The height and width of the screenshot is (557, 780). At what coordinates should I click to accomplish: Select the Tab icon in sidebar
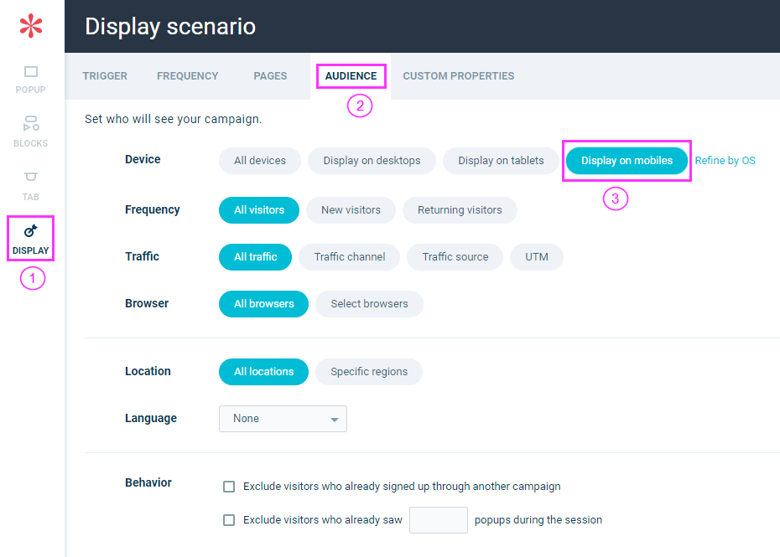(31, 177)
